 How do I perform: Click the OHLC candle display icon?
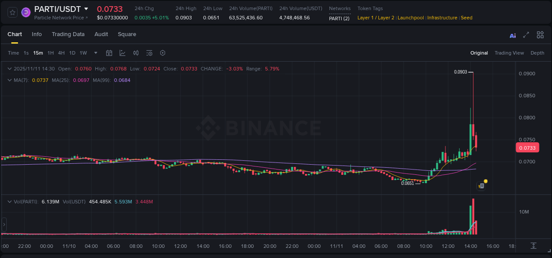tap(136, 53)
